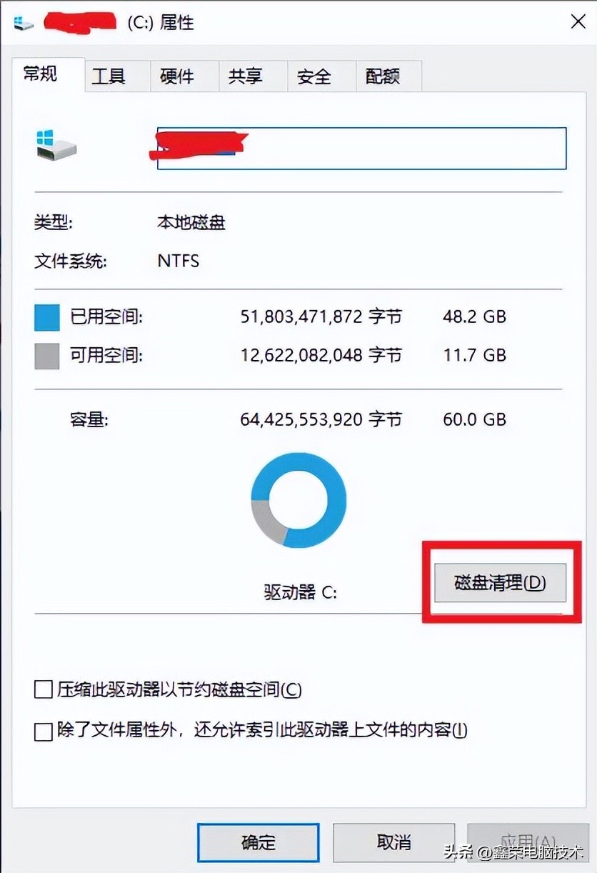Click the 磁盘清理(D) button

(501, 583)
